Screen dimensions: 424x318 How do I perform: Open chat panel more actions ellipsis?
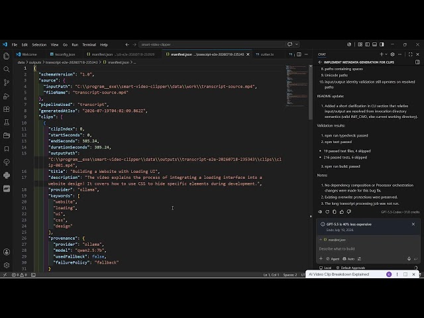tap(399, 54)
